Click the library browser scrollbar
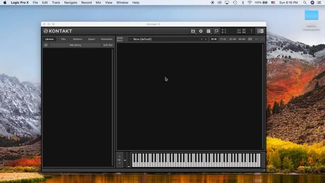325x183 pixels. 113,107
